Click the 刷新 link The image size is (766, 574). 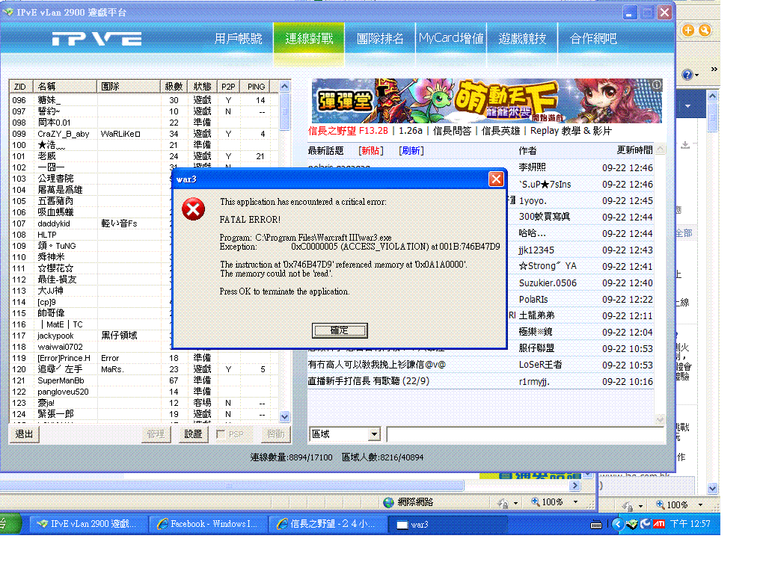click(411, 151)
